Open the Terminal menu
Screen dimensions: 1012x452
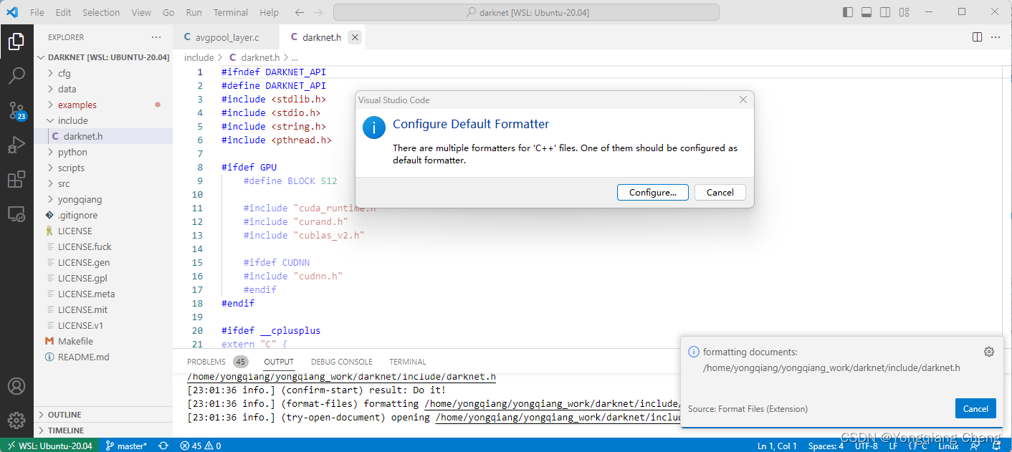[x=230, y=11]
